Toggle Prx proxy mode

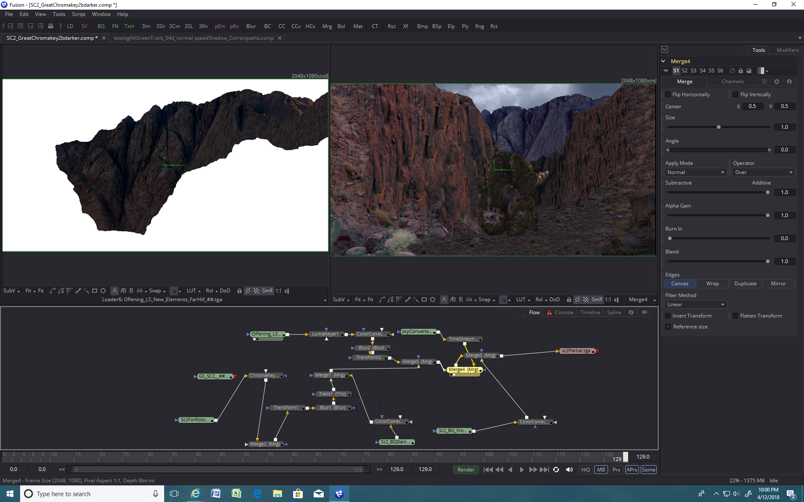[x=616, y=470]
